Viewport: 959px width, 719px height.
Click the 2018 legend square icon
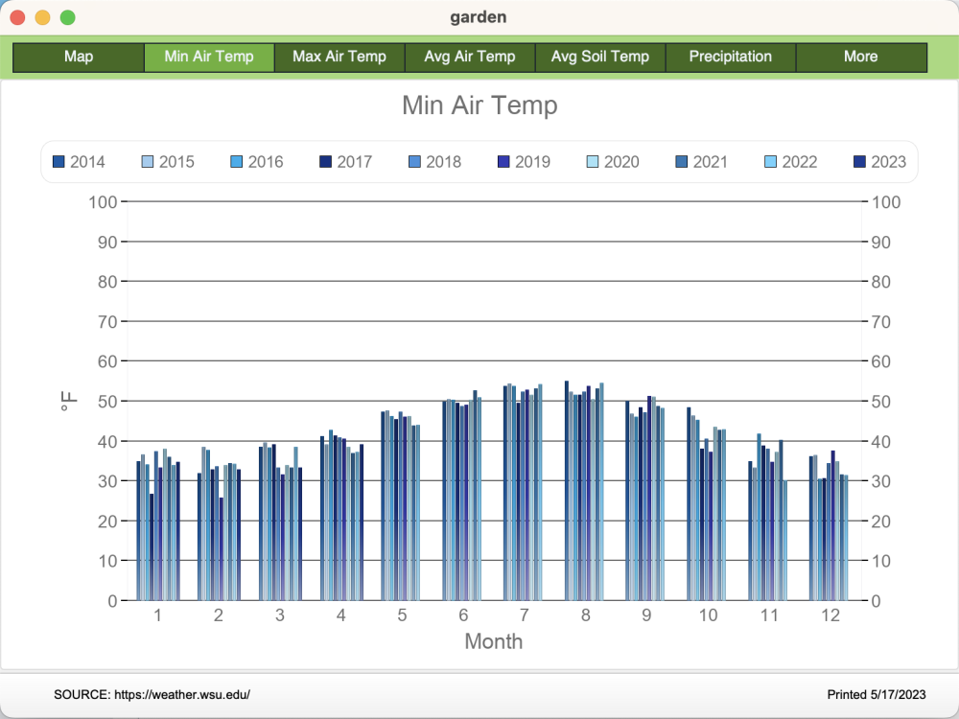click(x=414, y=162)
